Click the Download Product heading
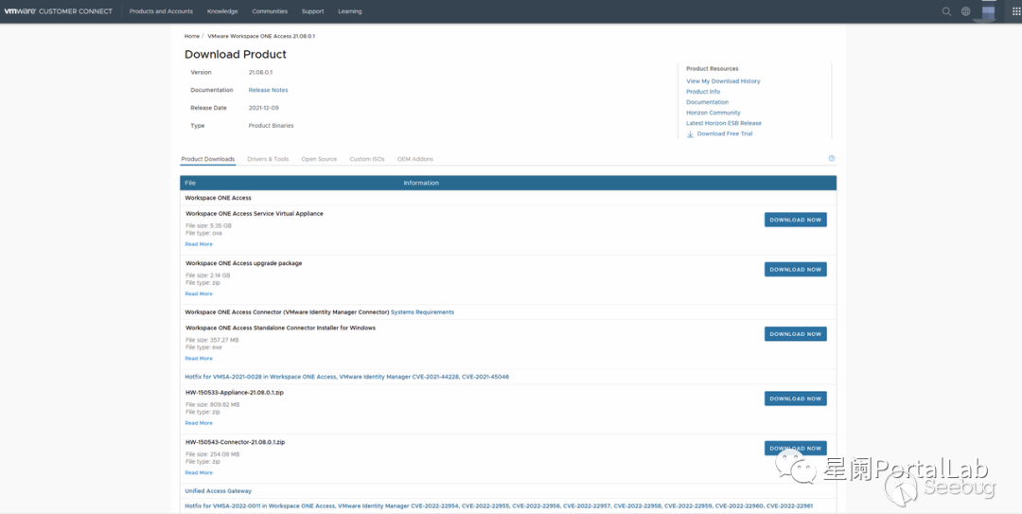The height and width of the screenshot is (514, 1022). [x=236, y=55]
